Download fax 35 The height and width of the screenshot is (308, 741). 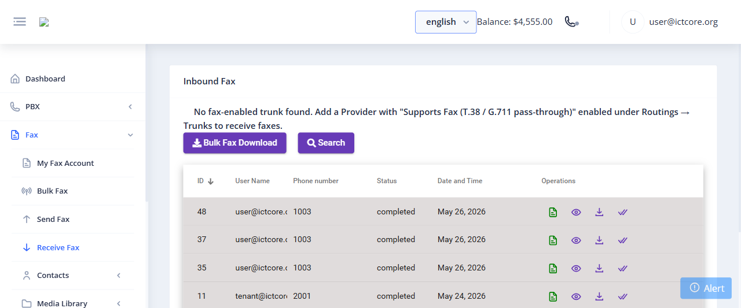(599, 268)
